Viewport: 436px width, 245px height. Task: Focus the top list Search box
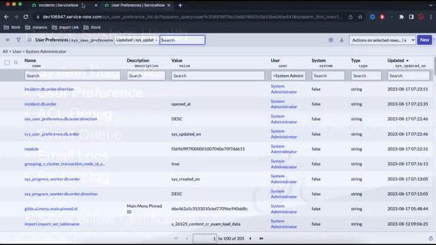coord(183,40)
